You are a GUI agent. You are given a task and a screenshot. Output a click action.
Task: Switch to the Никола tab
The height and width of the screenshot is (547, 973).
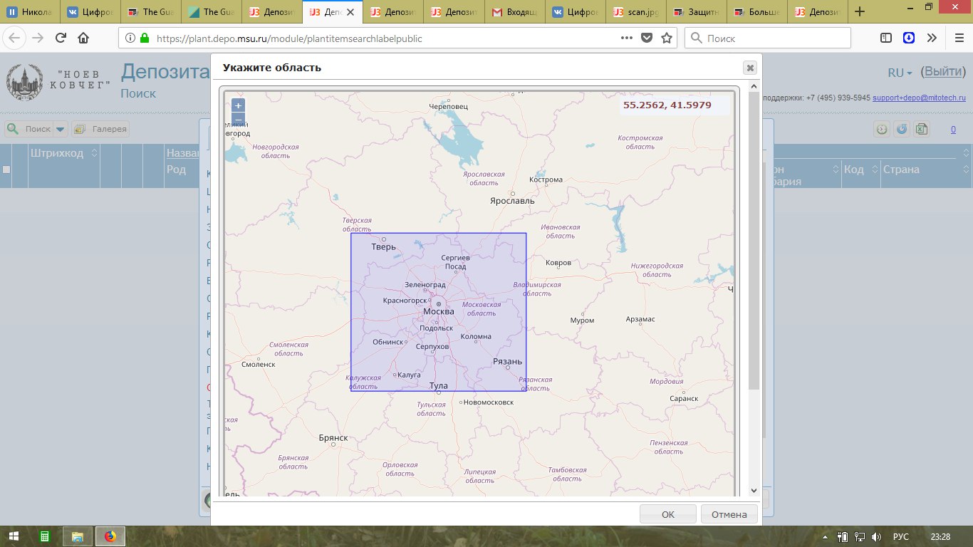coord(30,11)
